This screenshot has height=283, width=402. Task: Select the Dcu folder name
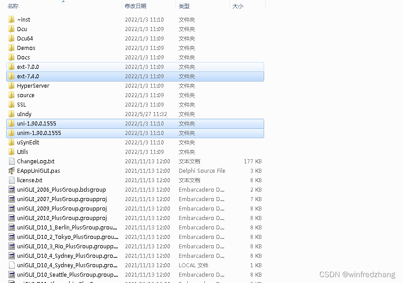click(22, 29)
